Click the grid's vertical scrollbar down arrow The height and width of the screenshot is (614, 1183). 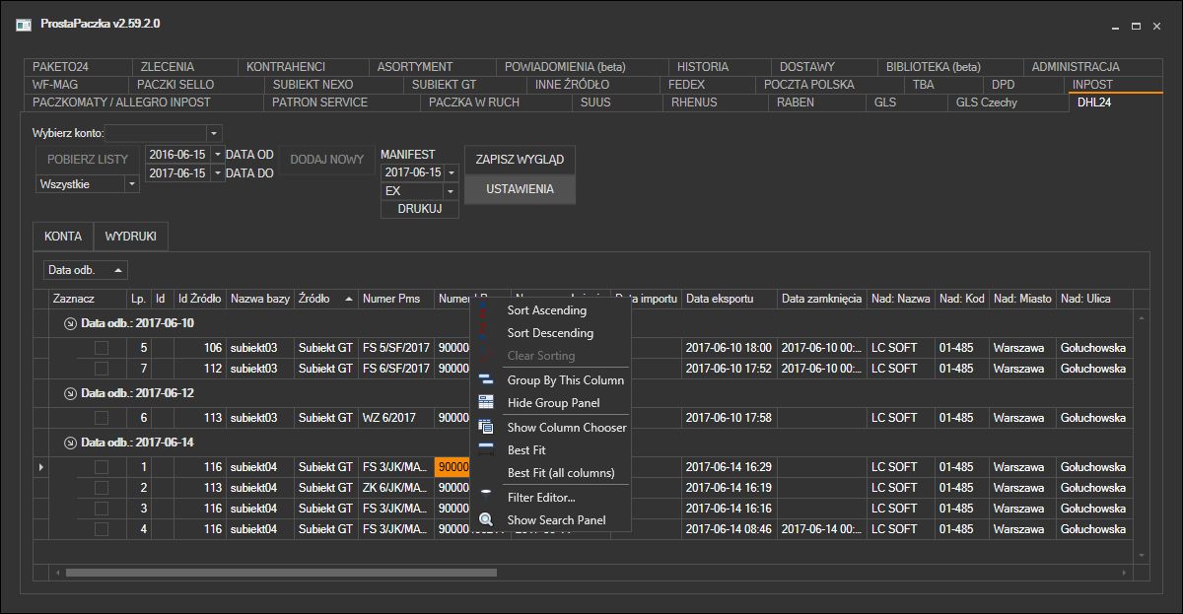click(1143, 556)
